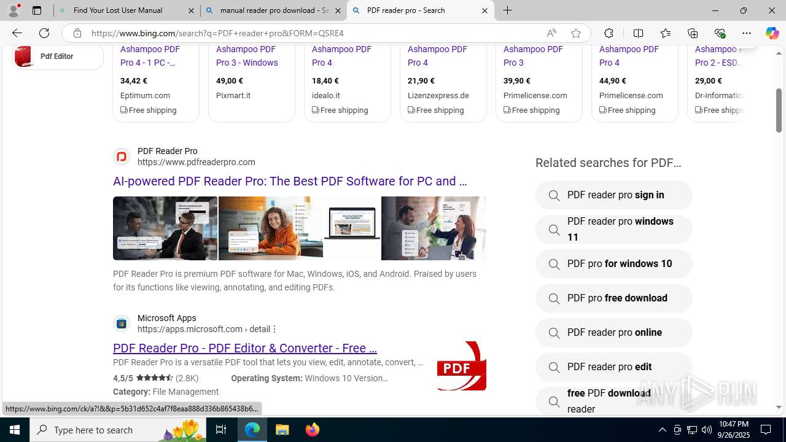The width and height of the screenshot is (786, 442).
Task: Open Copilot sidebar icon
Action: (772, 33)
